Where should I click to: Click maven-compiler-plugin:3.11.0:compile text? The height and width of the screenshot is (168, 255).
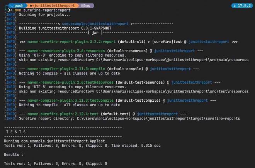point(66,69)
